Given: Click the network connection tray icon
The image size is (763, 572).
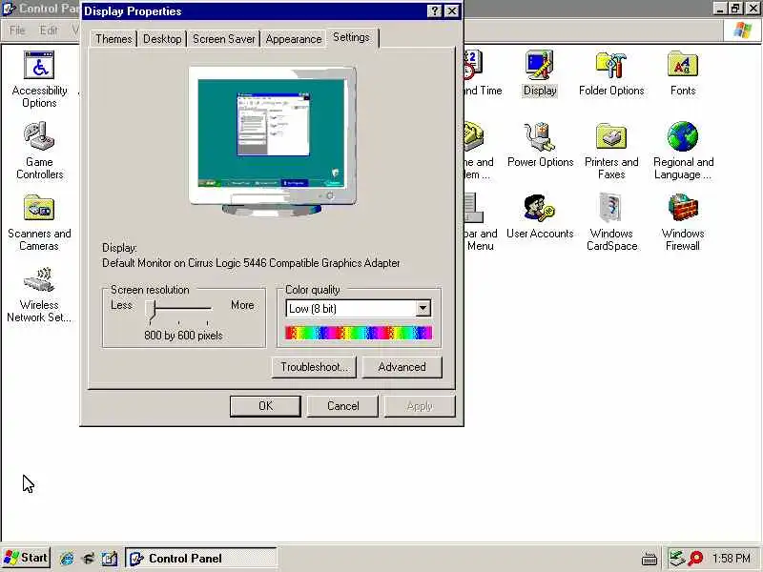Looking at the screenshot, I should (x=676, y=558).
